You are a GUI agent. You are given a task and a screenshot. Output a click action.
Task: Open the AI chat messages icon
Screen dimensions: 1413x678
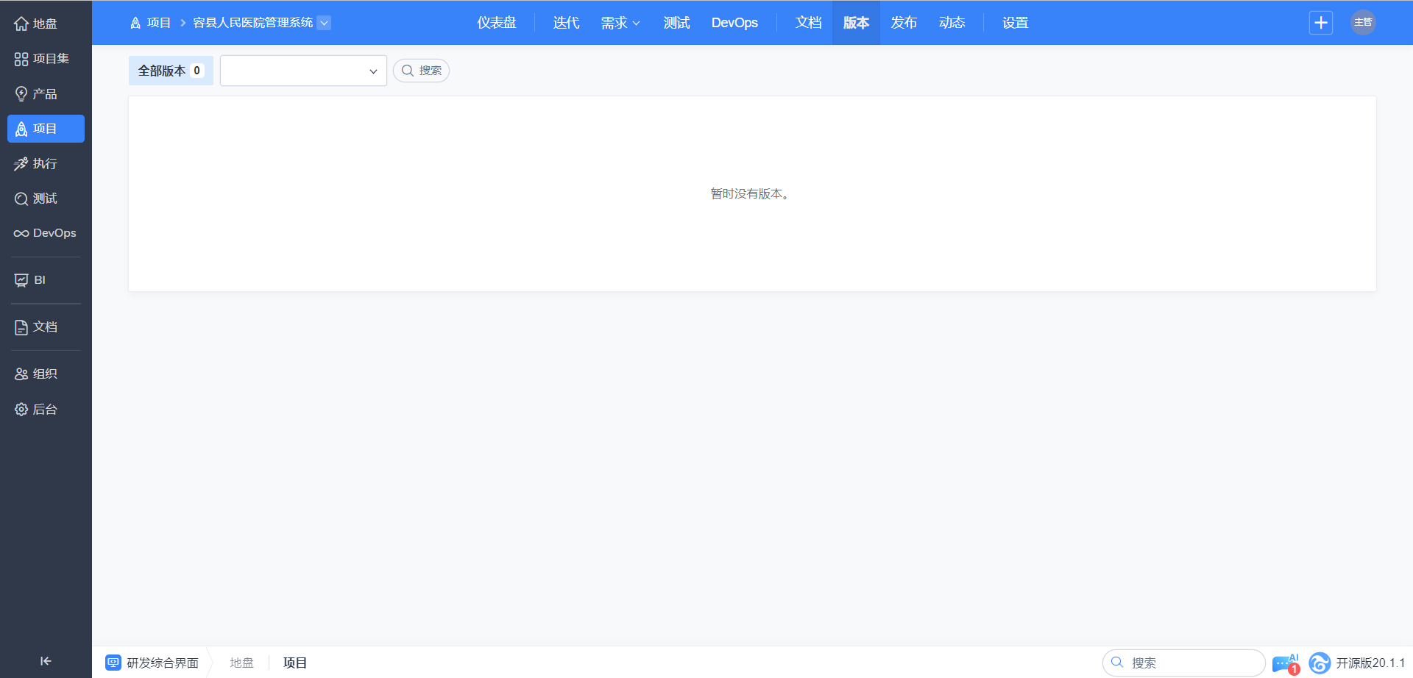1286,663
